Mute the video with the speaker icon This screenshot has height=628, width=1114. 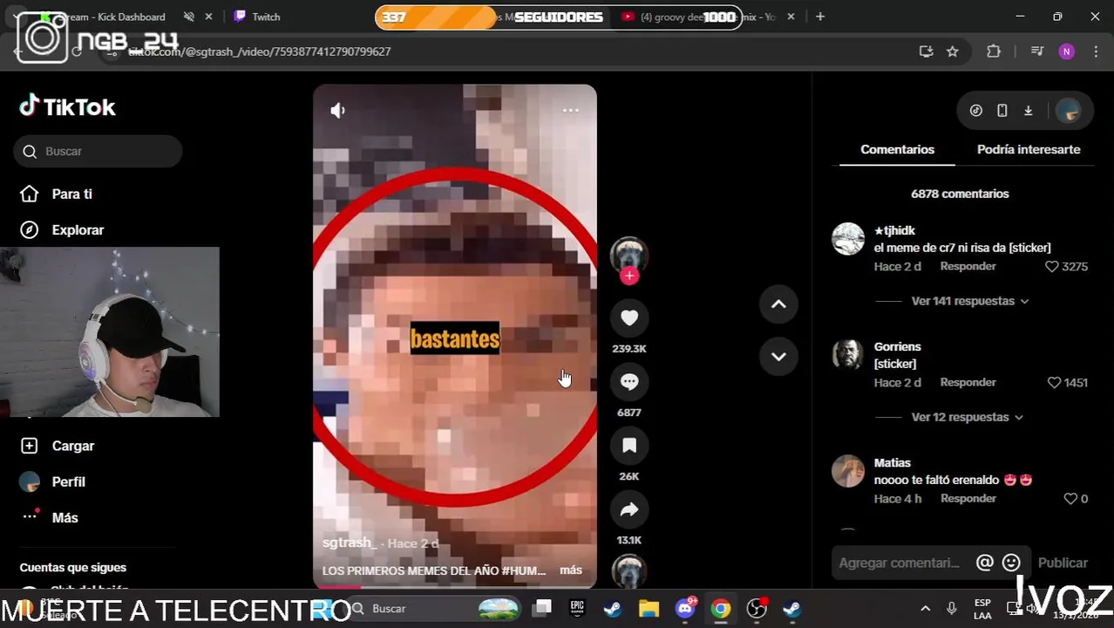coord(338,110)
